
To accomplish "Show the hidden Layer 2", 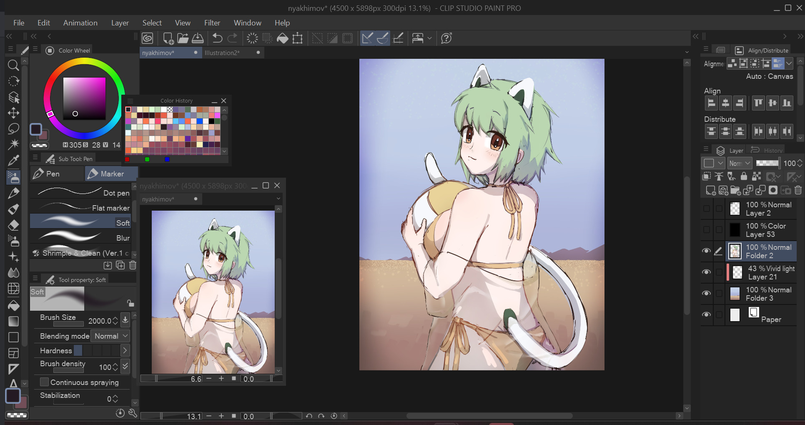I will click(x=706, y=208).
